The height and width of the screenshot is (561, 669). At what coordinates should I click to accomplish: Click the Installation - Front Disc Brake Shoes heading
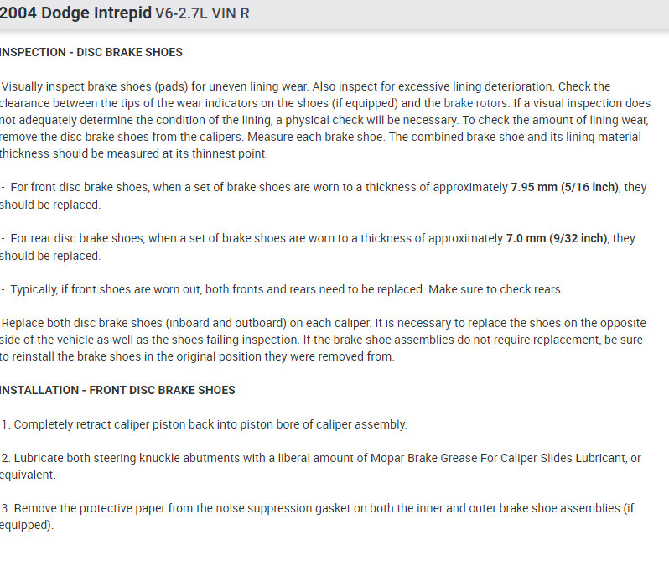[x=117, y=390]
